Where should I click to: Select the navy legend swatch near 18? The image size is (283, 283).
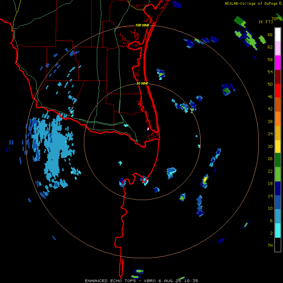coord(278,188)
